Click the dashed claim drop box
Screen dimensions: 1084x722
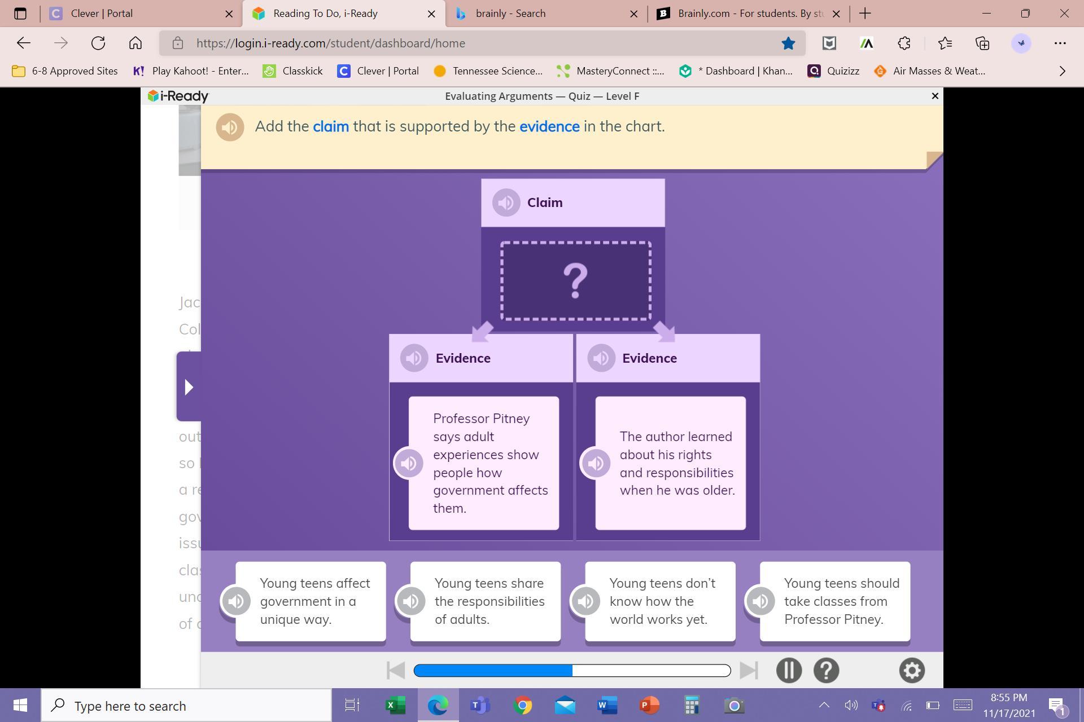pyautogui.click(x=575, y=281)
